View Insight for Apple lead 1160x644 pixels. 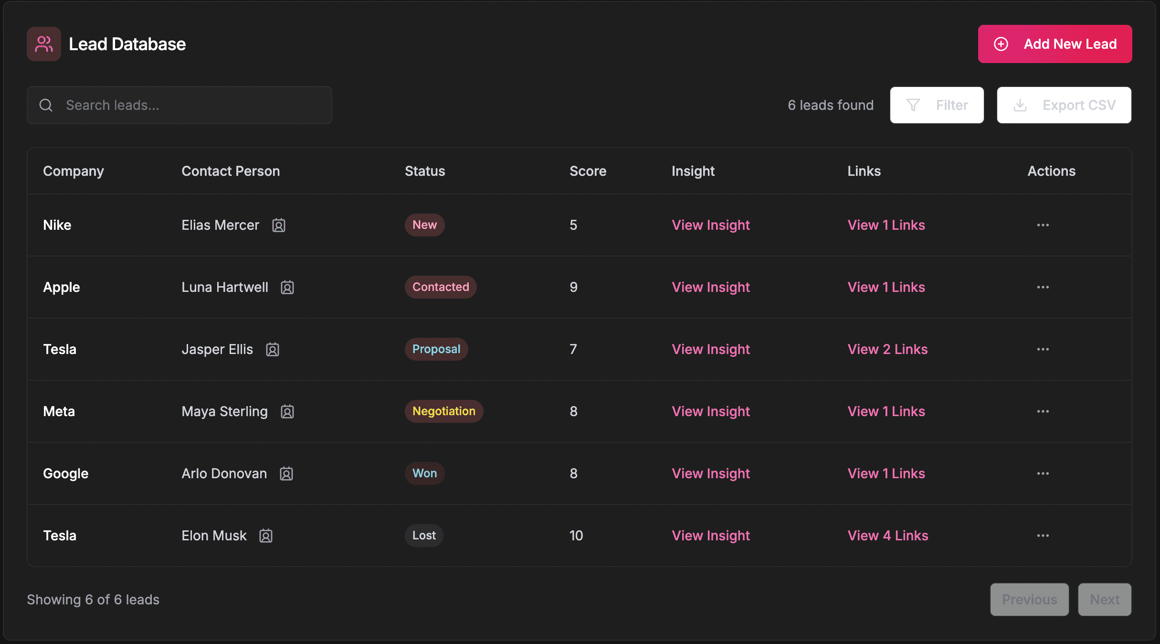(711, 287)
